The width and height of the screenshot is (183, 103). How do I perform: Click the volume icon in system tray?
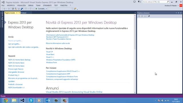coord(168,100)
